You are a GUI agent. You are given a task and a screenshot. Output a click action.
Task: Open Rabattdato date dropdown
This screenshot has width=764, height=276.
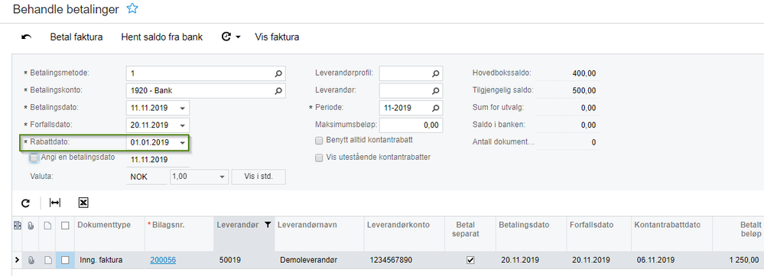183,143
